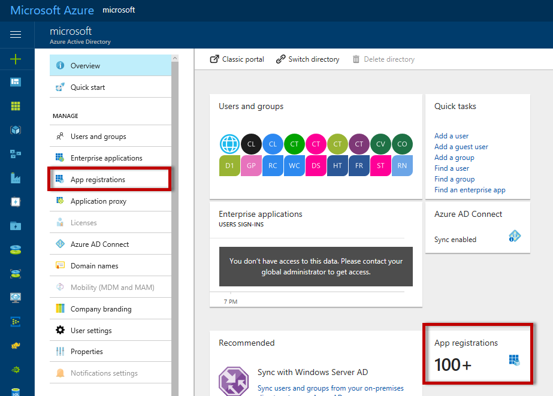Image resolution: width=553 pixels, height=396 pixels.
Task: Open the sidebar icon with lightning bolt document
Action: (16, 202)
